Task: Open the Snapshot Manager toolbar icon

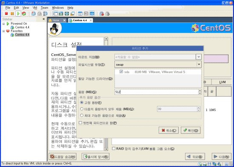Action: click(45, 14)
